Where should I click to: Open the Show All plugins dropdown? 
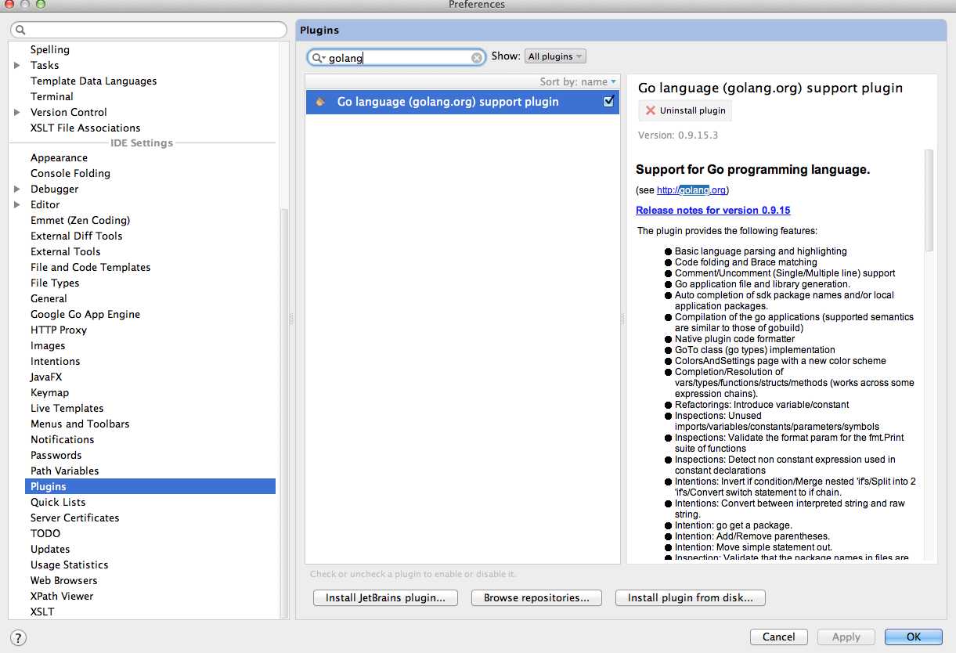point(555,56)
